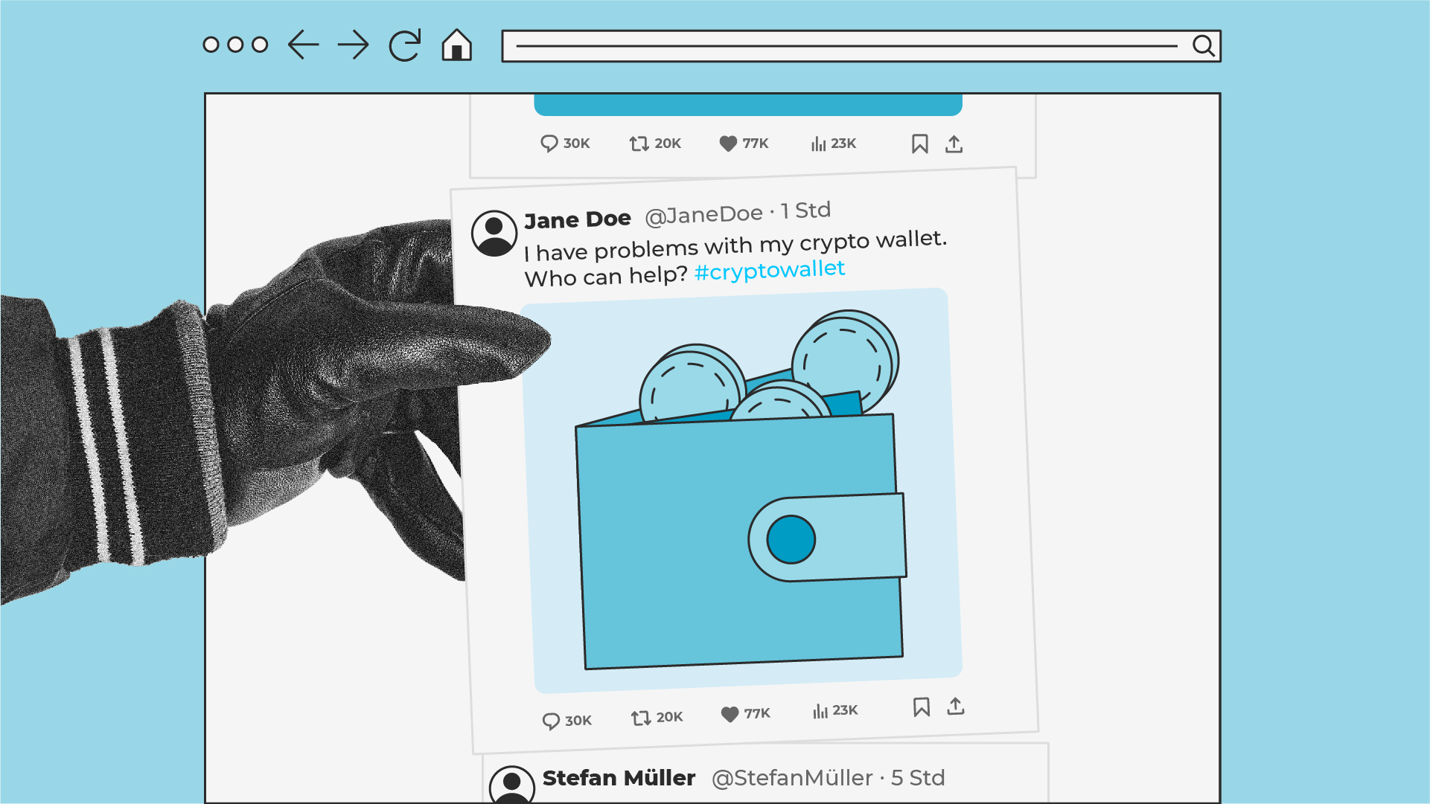1430x804 pixels.
Task: Open Stefan Müller's profile name
Action: [619, 778]
